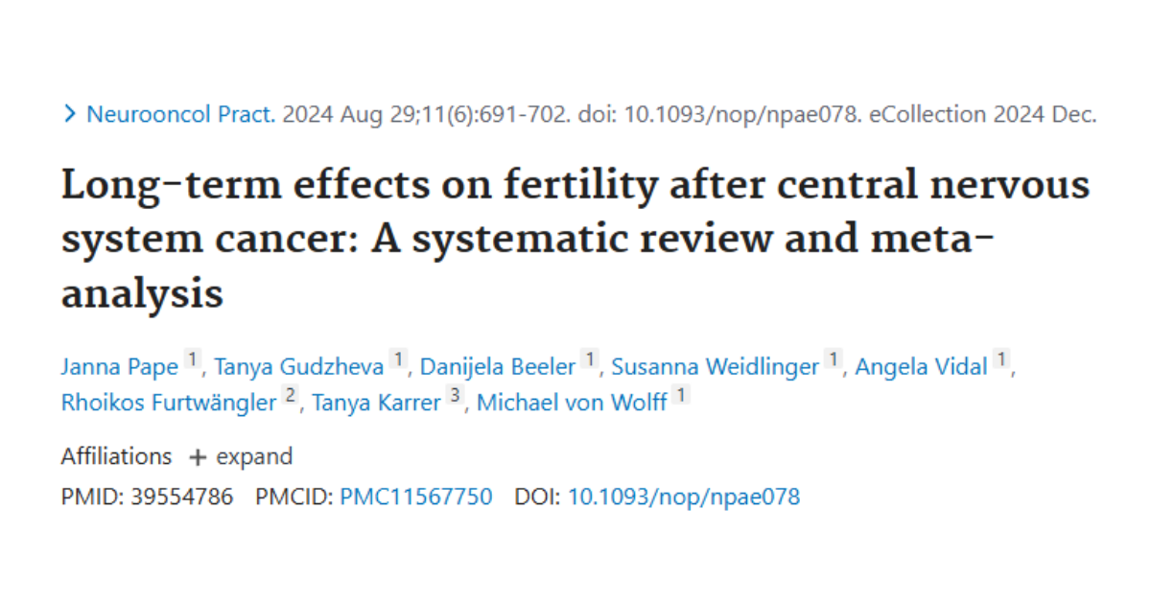Click affiliation superscript 1 after Danijela Beeler
1151x602 pixels.
pos(590,357)
